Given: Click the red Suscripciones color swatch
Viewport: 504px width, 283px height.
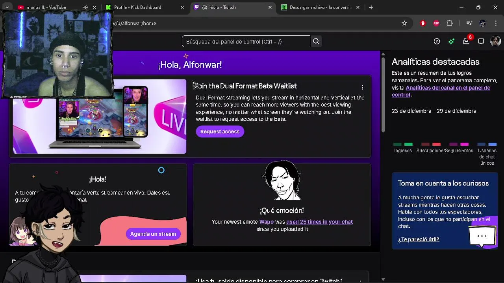Looking at the screenshot, I should click(436, 144).
